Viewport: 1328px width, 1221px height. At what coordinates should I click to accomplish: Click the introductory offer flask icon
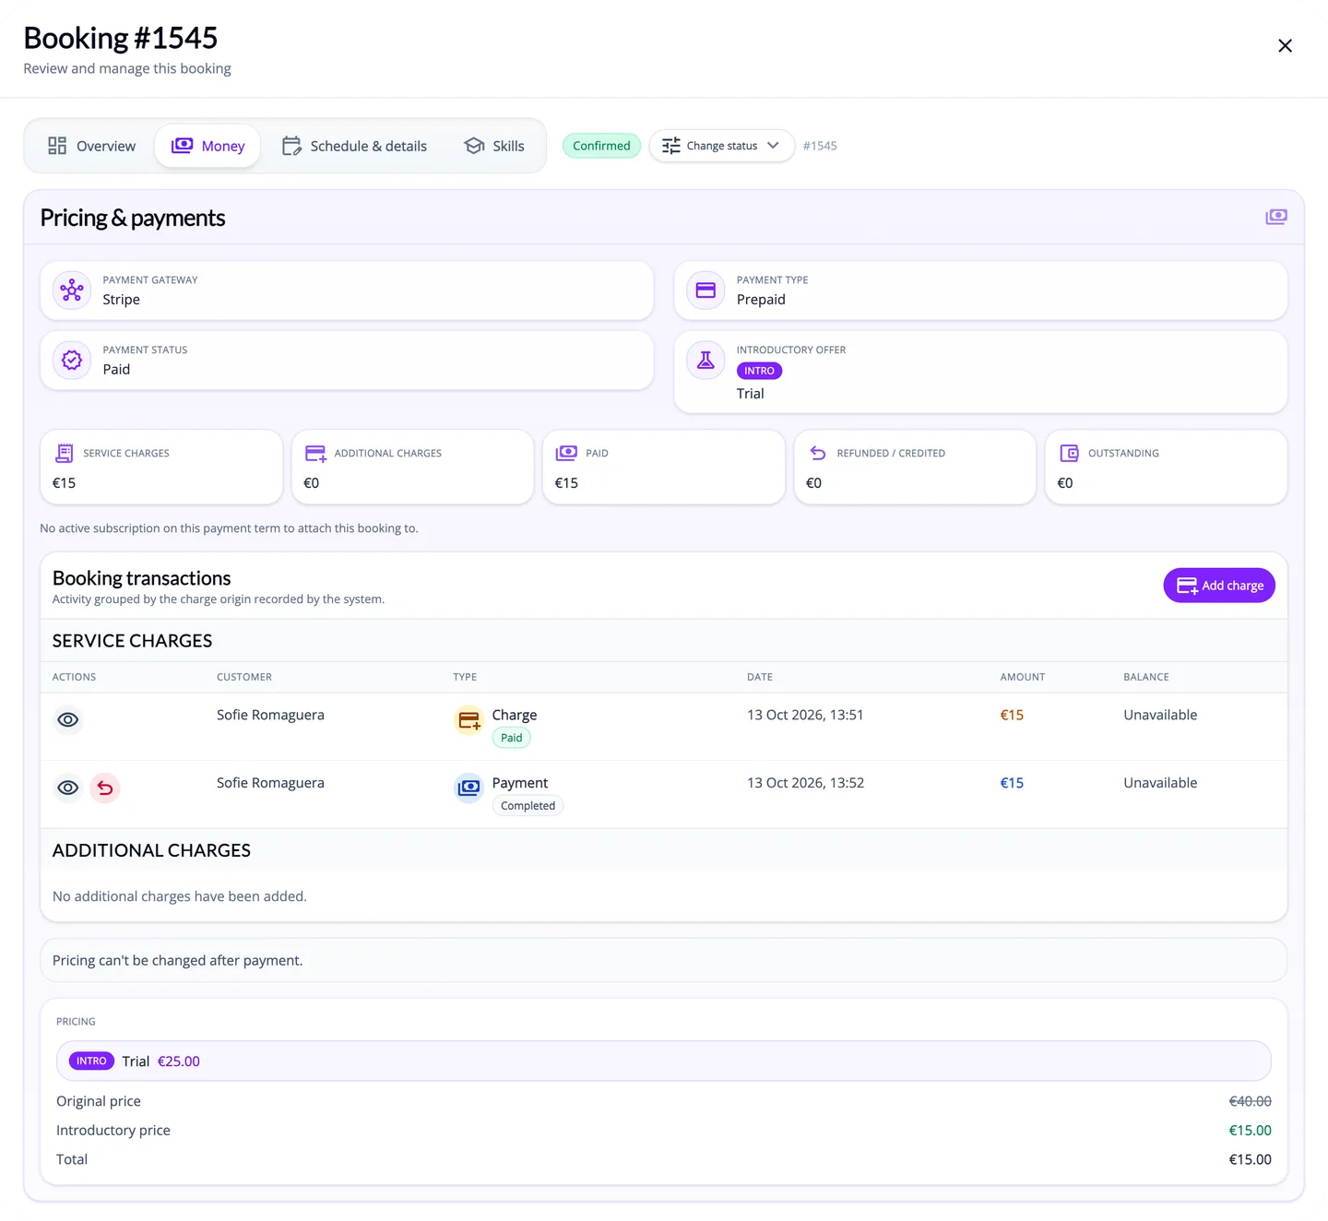tap(705, 361)
